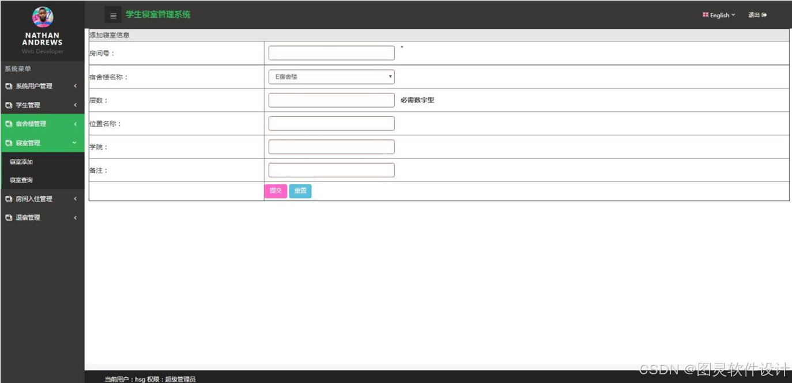
Task: Toggle the hamburger sidebar menu button
Action: click(113, 16)
